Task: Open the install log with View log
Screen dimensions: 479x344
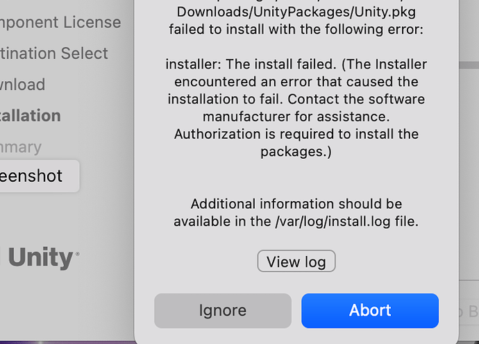Action: 296,261
